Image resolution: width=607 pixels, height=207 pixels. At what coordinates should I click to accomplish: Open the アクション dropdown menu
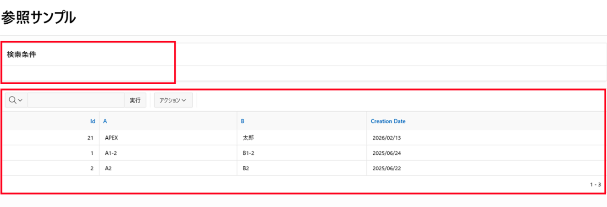coord(173,100)
